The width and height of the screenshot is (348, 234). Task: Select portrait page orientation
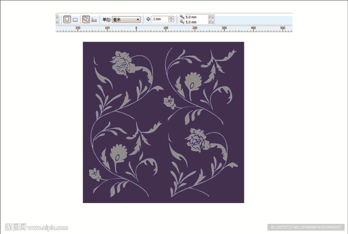(x=67, y=20)
